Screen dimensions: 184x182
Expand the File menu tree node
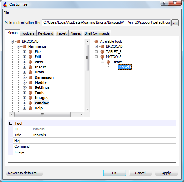(24, 52)
